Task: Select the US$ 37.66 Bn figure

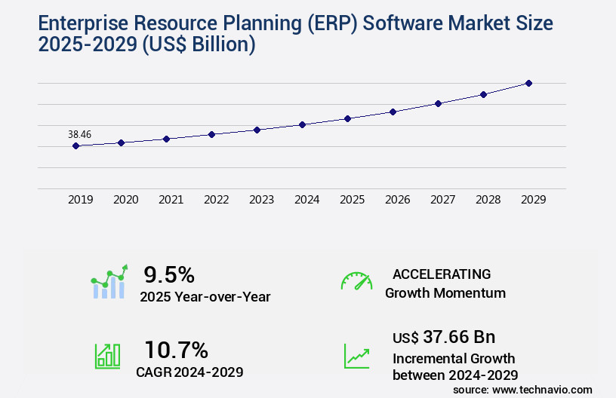Action: coord(444,337)
